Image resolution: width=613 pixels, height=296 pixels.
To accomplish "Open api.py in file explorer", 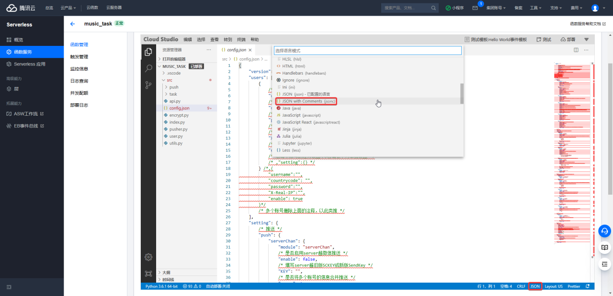I will [x=175, y=101].
